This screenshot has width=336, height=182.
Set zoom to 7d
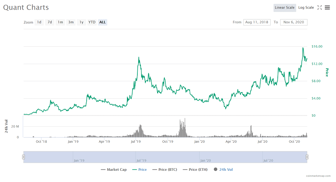[x=50, y=22]
